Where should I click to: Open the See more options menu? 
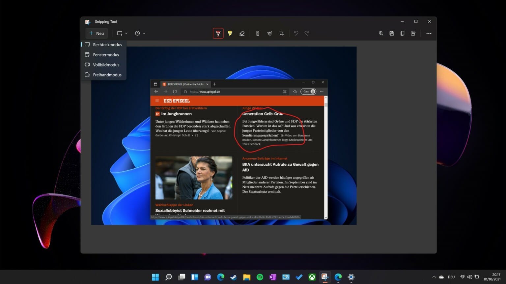[429, 33]
